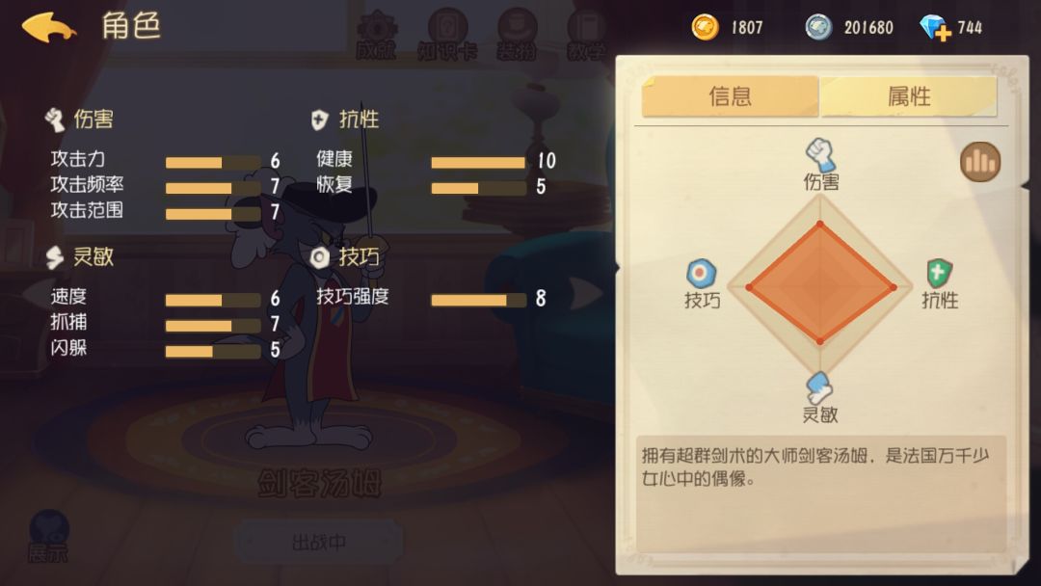Open the 装扮 costume button
The width and height of the screenshot is (1041, 586).
click(518, 35)
